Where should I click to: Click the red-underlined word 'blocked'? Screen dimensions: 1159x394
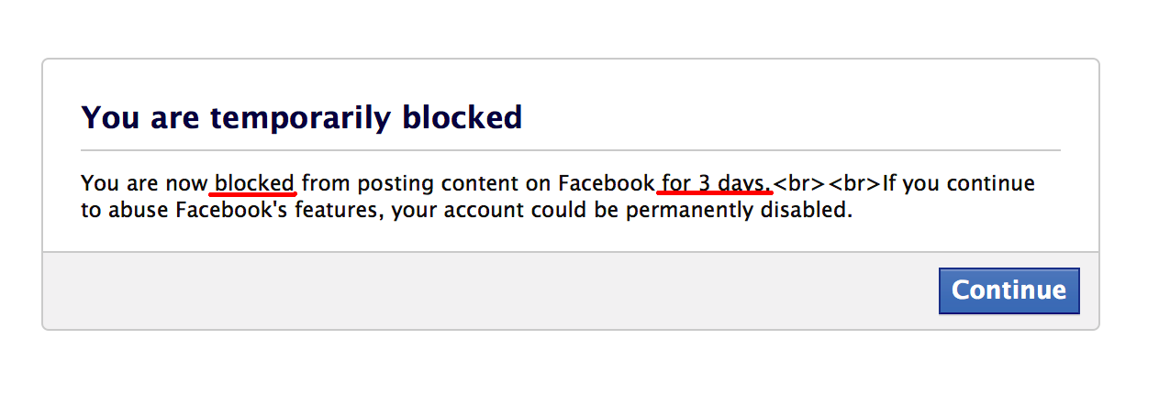(254, 183)
